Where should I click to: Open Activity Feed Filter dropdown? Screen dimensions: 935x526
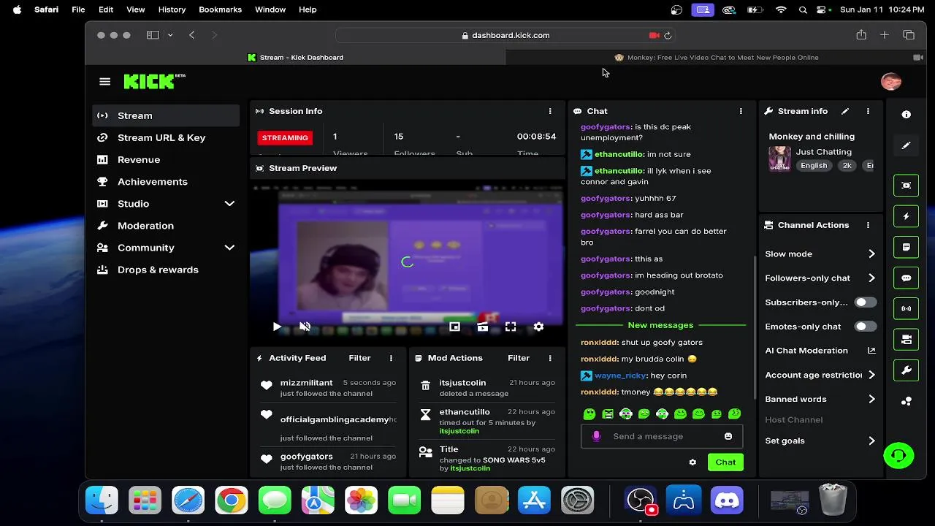pyautogui.click(x=359, y=358)
